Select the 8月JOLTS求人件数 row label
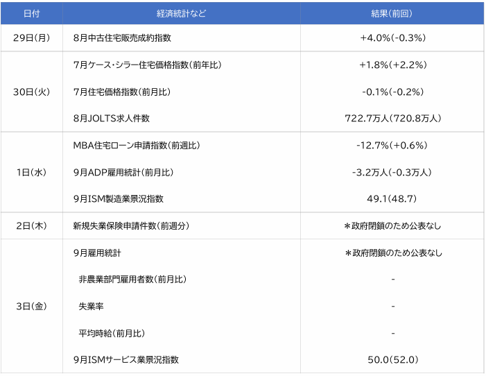This screenshot has width=486, height=376. click(x=112, y=119)
